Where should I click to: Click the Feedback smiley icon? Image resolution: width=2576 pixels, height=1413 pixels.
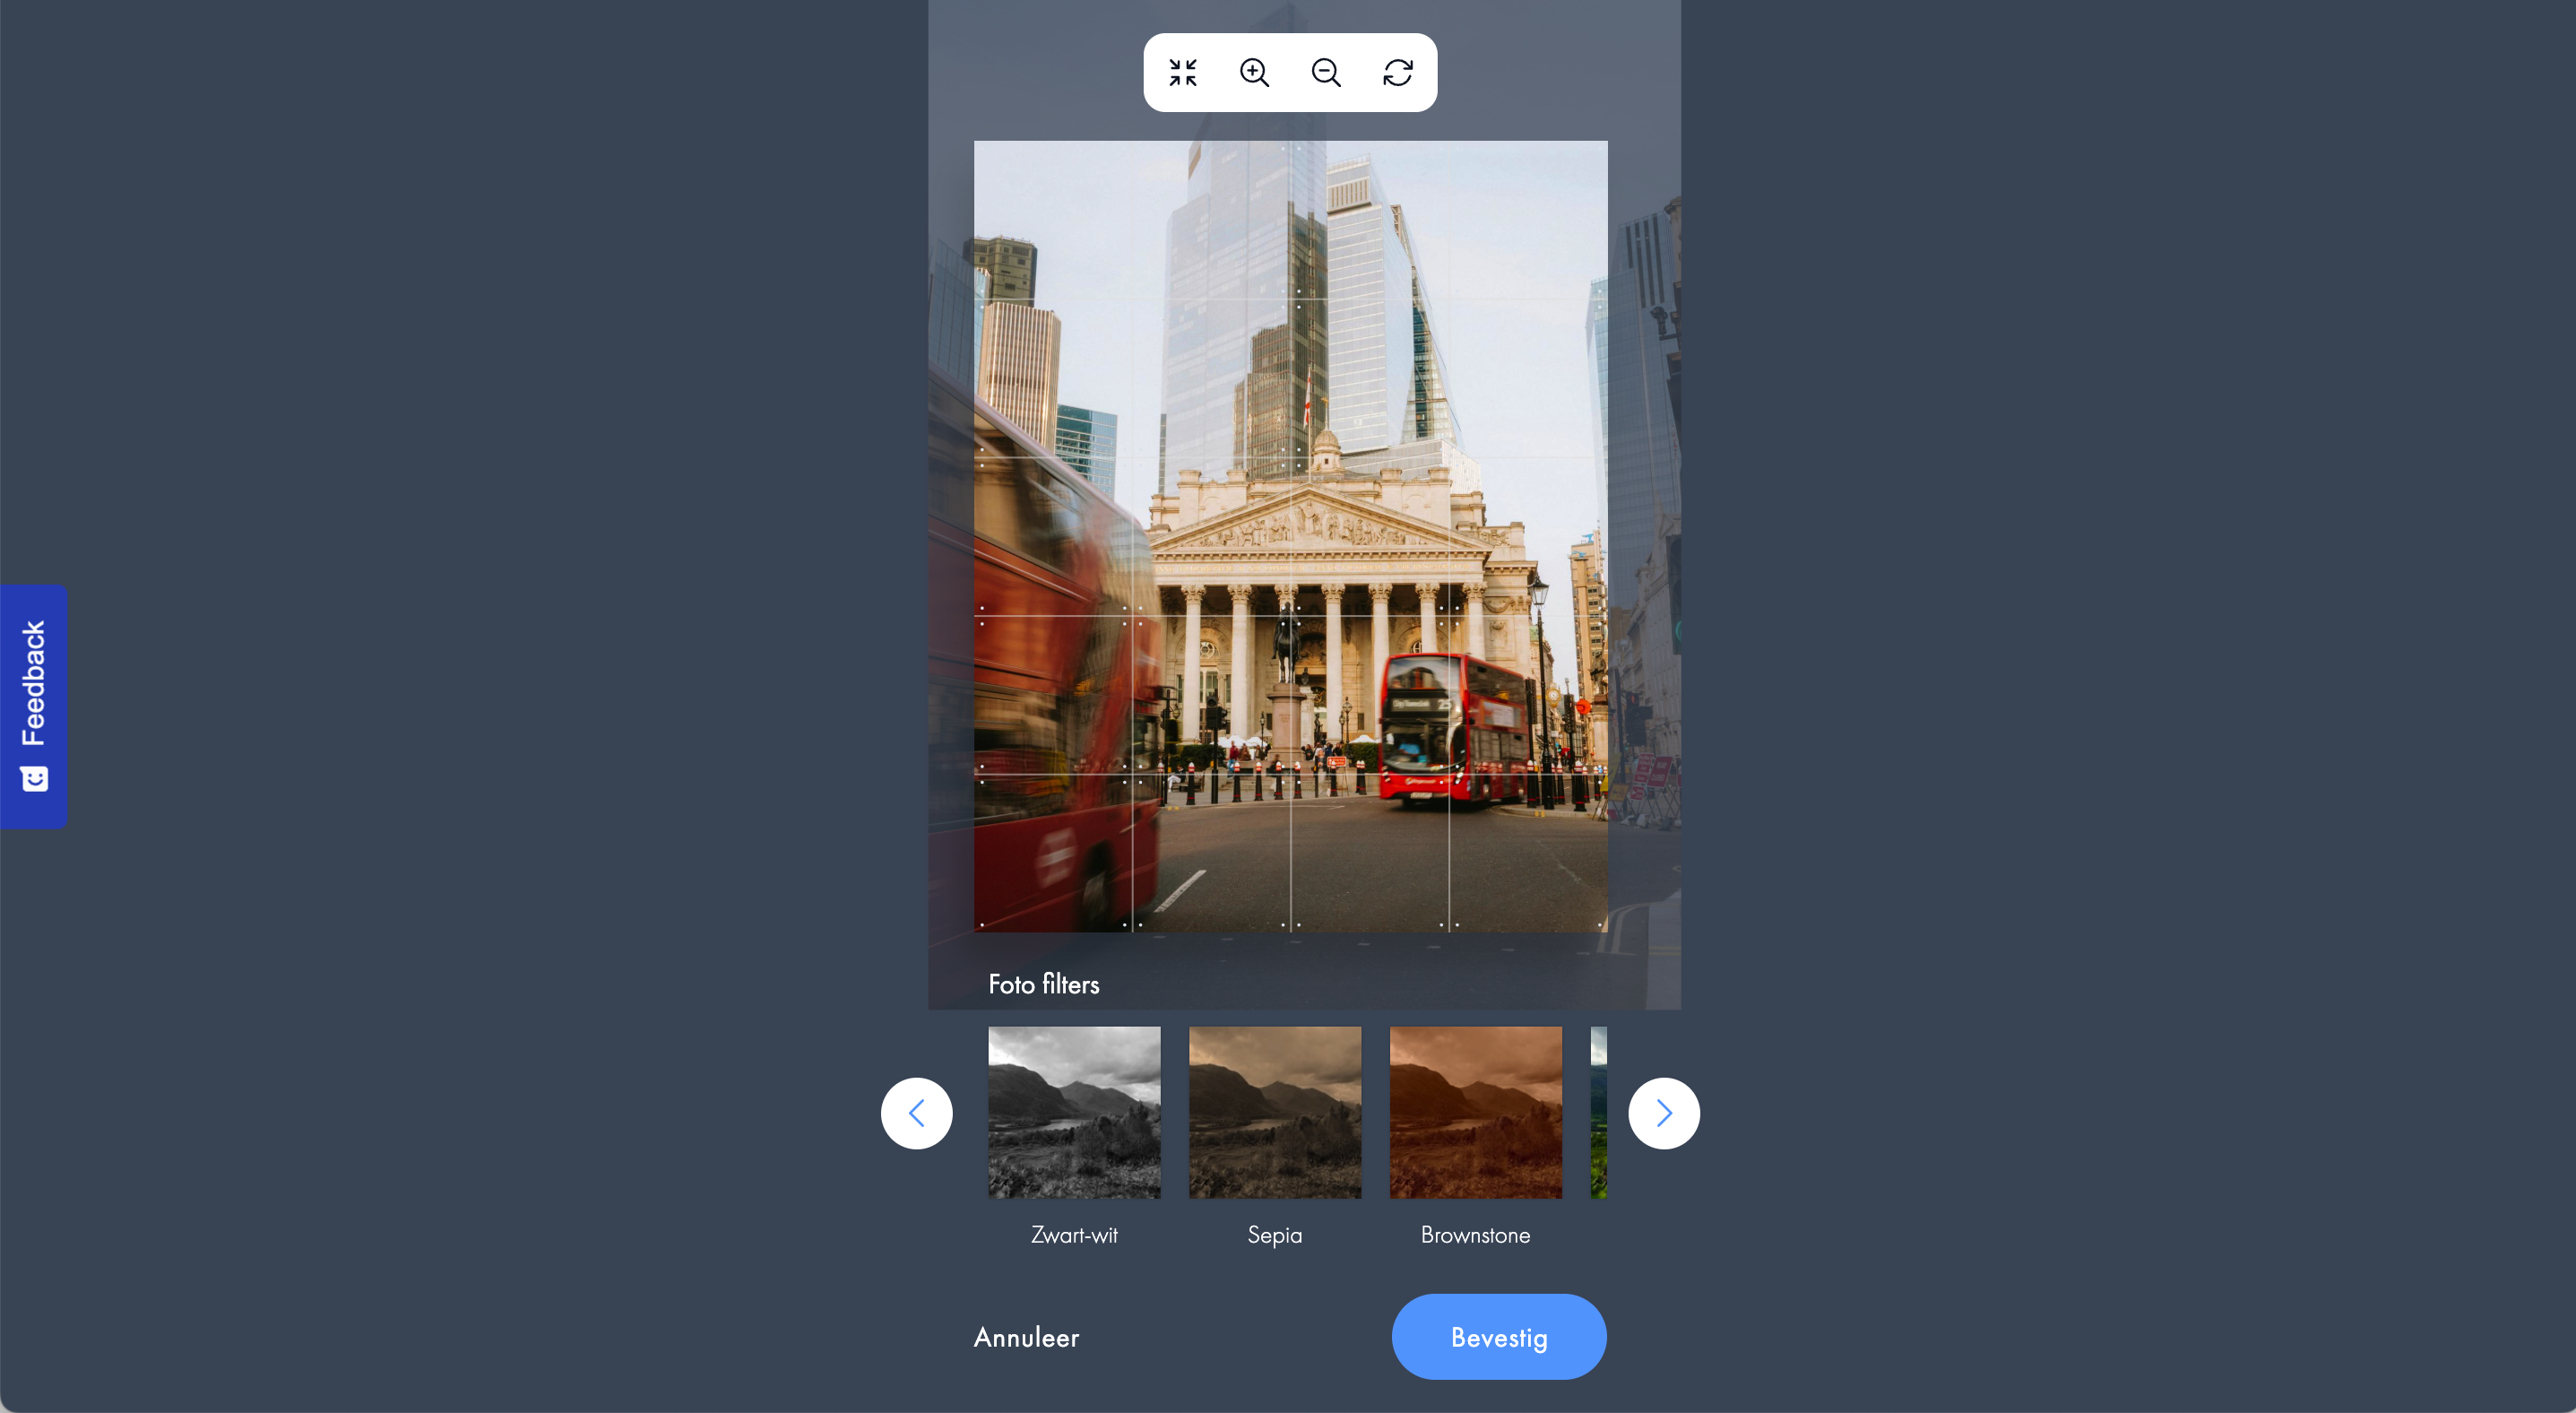click(35, 778)
